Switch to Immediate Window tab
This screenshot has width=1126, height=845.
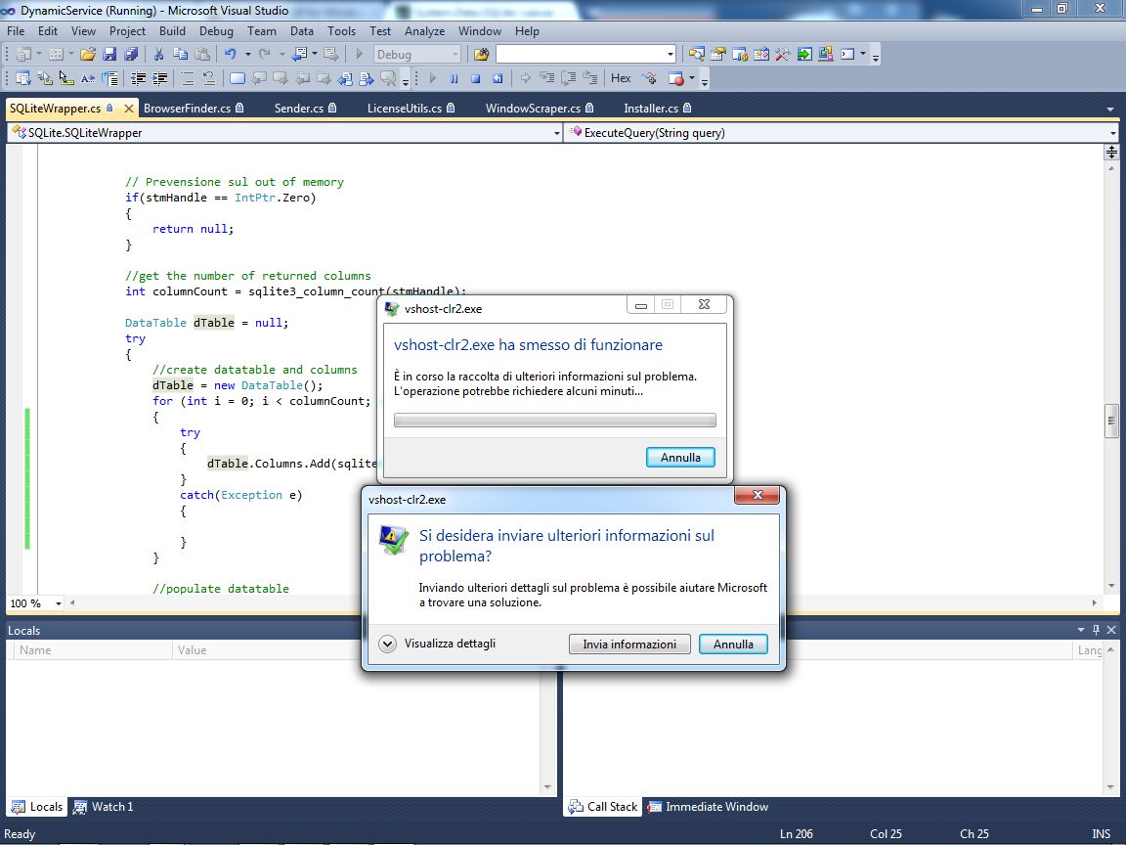[708, 806]
